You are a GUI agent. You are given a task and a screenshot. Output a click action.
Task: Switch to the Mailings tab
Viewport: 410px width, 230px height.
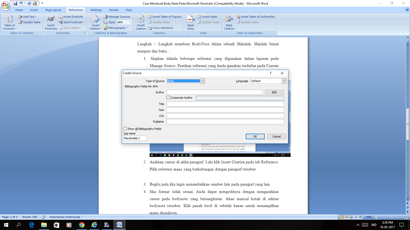click(96, 10)
